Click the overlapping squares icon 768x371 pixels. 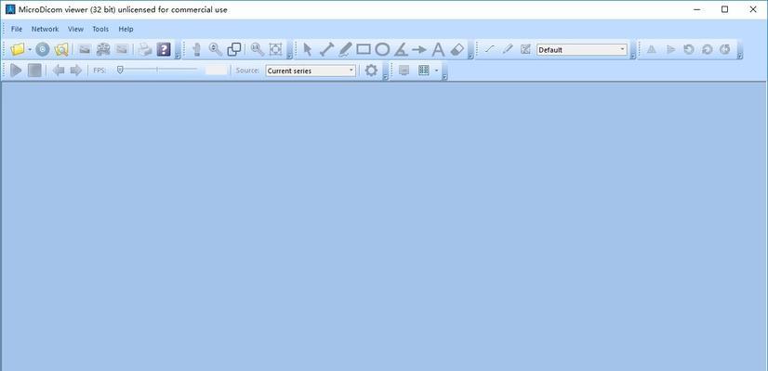(x=234, y=49)
